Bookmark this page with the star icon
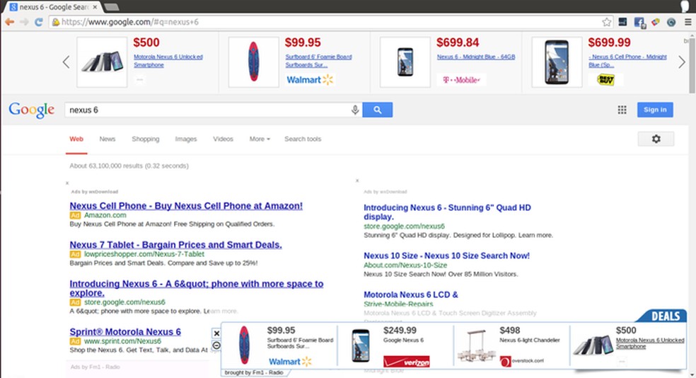Viewport: 696px width, 378px height. tap(606, 22)
